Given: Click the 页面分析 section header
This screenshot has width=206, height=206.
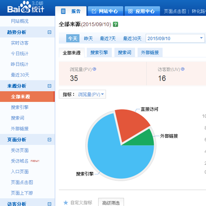Looking at the screenshot, I should tap(27, 140).
